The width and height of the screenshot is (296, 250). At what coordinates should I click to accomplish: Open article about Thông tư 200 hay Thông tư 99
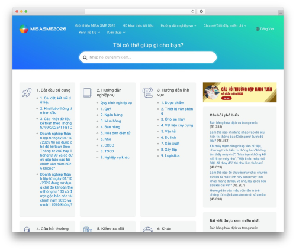pyautogui.click(x=56, y=151)
